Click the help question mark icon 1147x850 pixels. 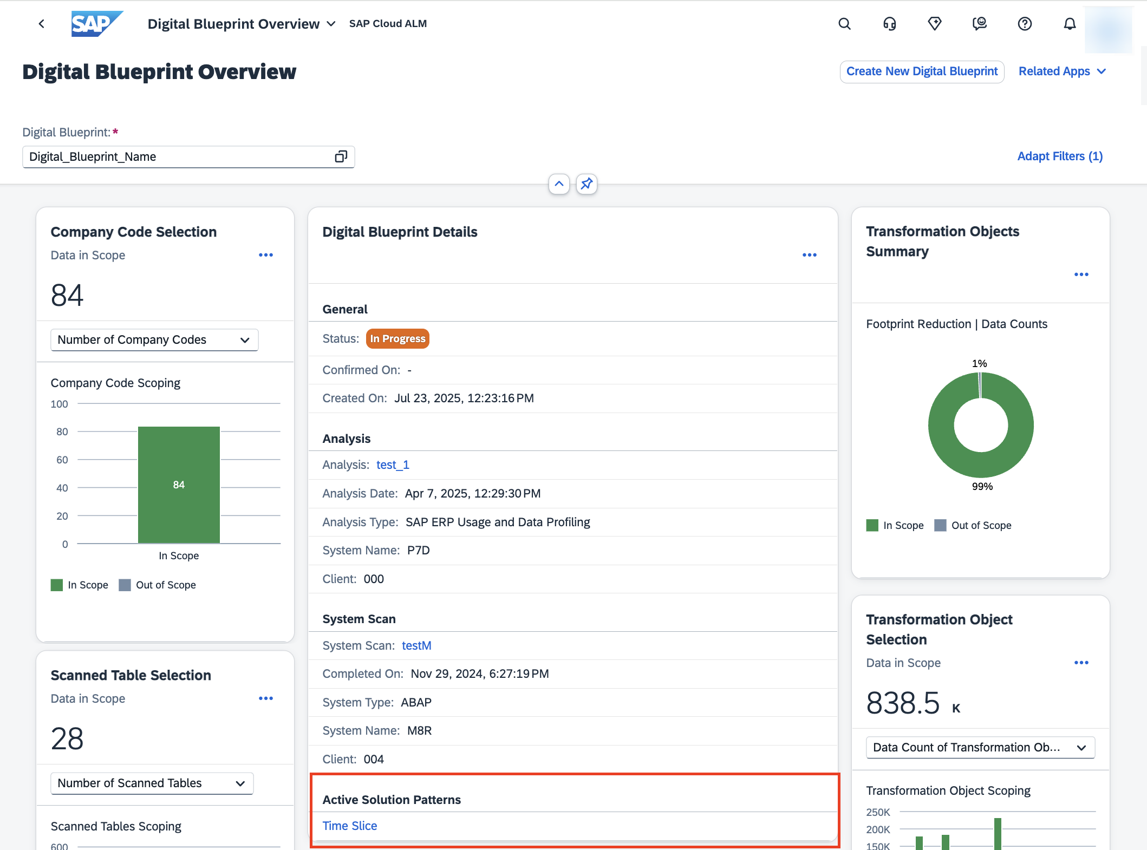point(1025,24)
